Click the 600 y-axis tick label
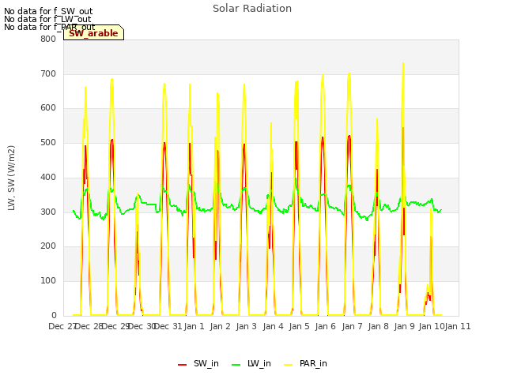 (48, 108)
